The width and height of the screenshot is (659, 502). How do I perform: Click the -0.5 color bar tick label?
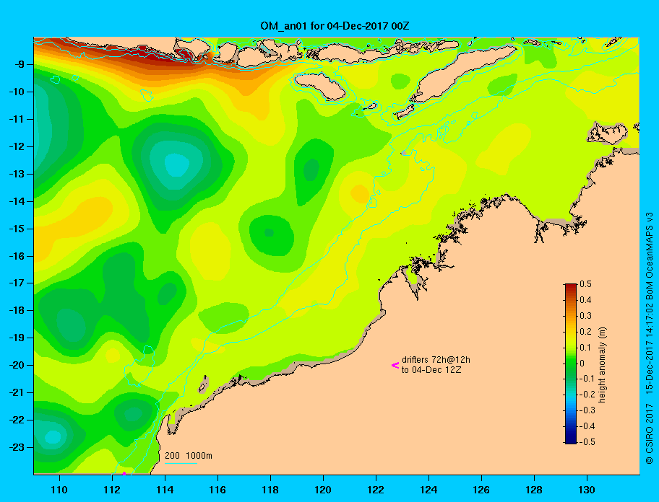pos(587,442)
